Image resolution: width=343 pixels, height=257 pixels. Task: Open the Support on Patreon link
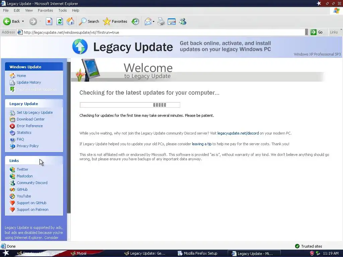pos(32,209)
